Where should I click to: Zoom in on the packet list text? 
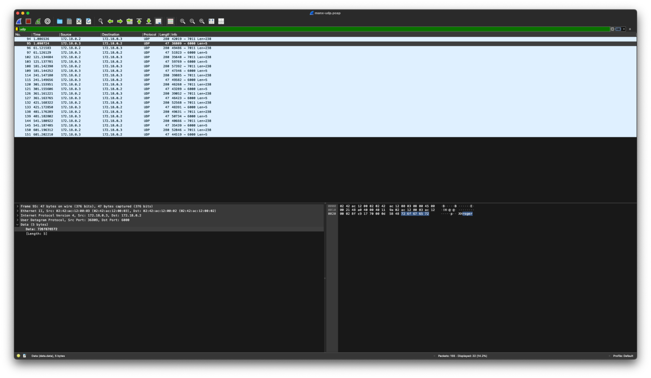point(183,21)
